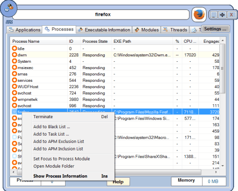238x191 pixels.
Task: Sort by the % column header
Action: point(177,41)
